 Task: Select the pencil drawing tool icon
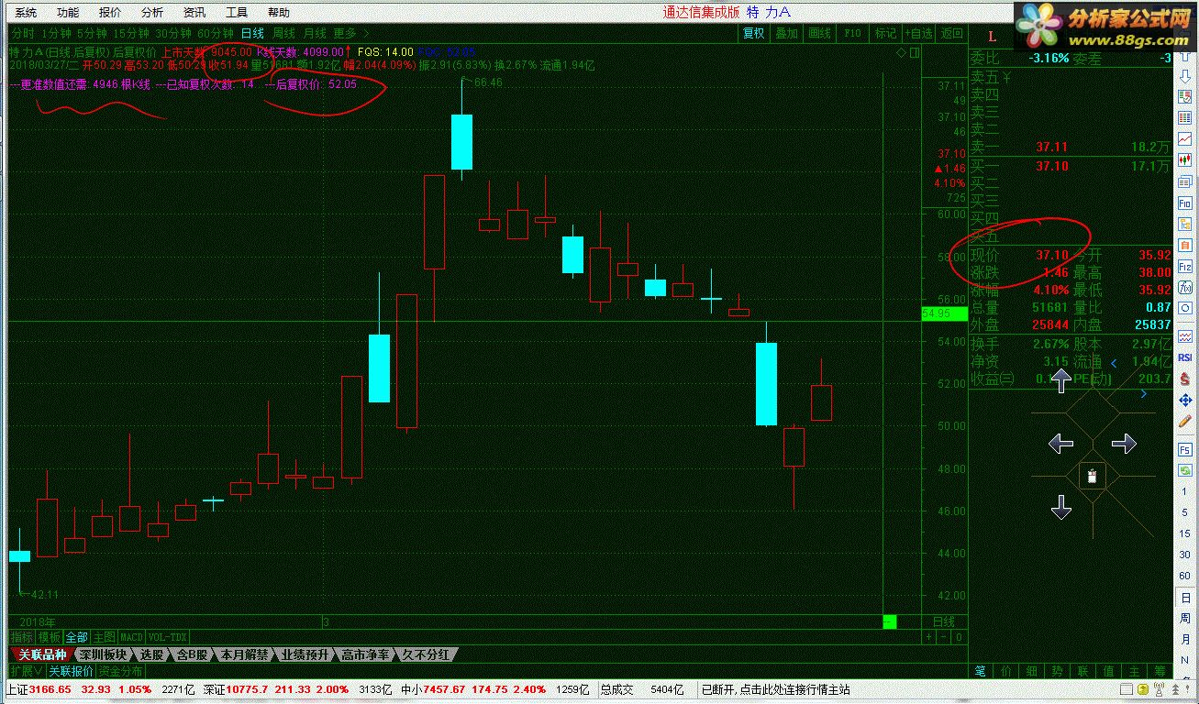point(1185,423)
